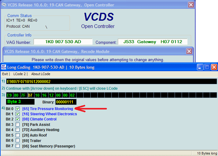Click the Trailer label
Image resolution: width=218 pixels, height=156 pixels.
tap(32, 140)
